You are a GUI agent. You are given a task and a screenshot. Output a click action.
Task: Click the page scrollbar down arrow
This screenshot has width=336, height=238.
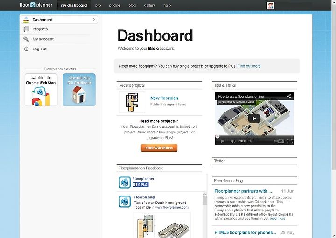click(x=334, y=236)
